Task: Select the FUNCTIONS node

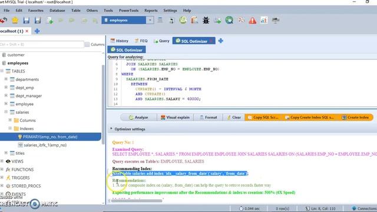Action: pyautogui.click(x=22, y=170)
